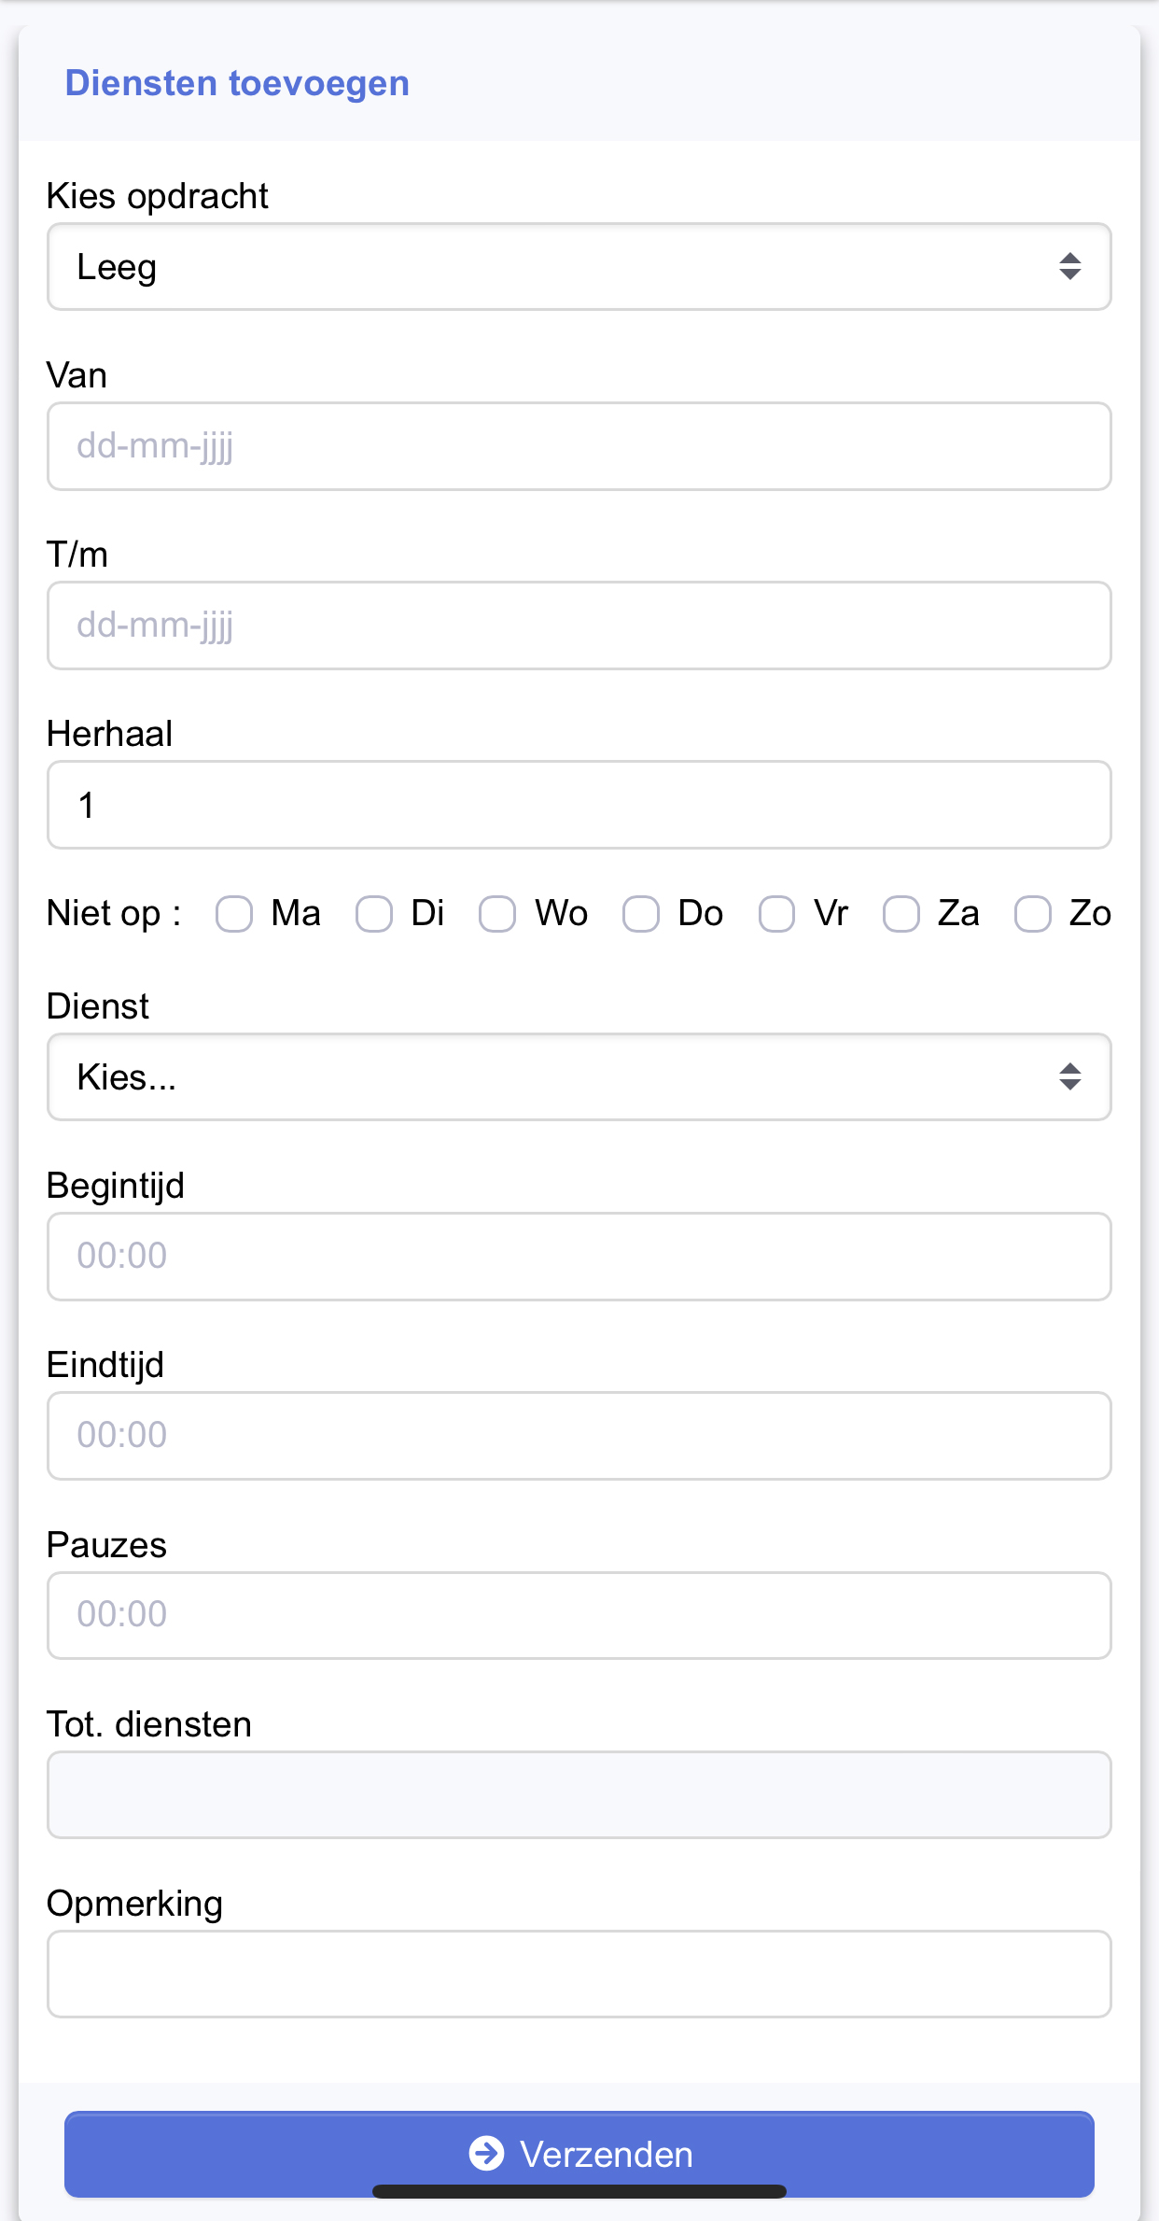The width and height of the screenshot is (1159, 2221).
Task: Click the Begintijd time field
Action: [x=579, y=1257]
